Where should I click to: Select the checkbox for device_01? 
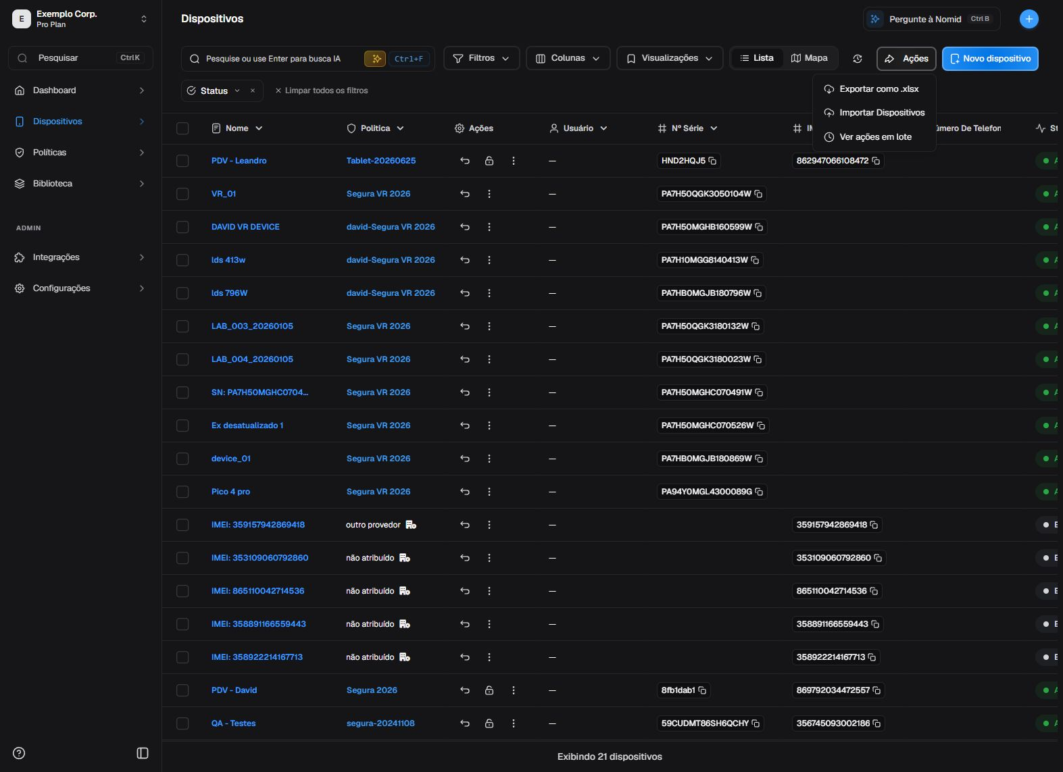click(182, 459)
